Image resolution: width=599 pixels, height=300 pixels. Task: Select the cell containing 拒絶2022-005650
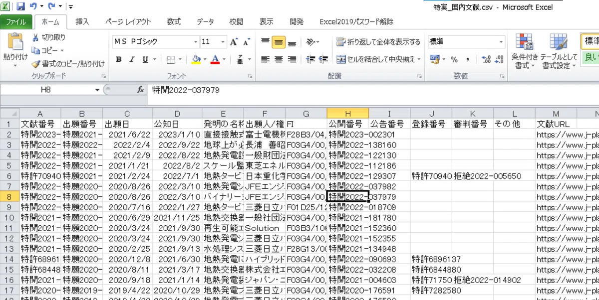click(x=472, y=176)
